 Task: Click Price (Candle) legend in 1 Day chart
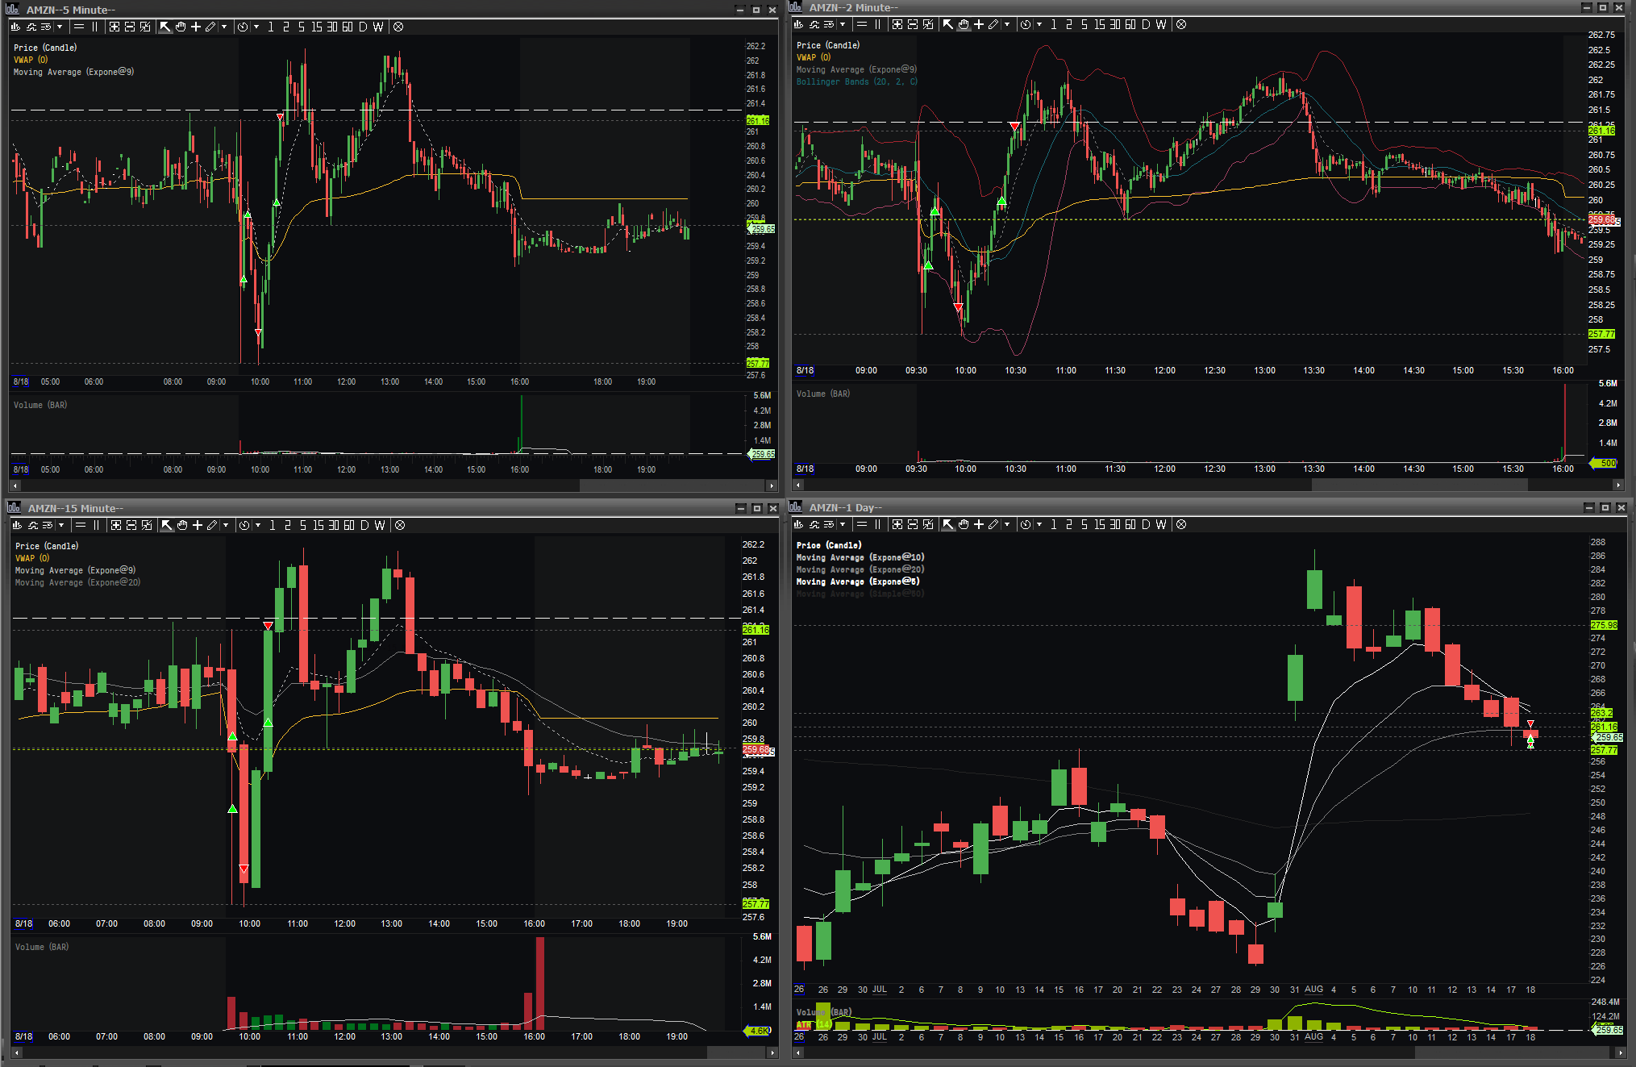click(x=829, y=545)
